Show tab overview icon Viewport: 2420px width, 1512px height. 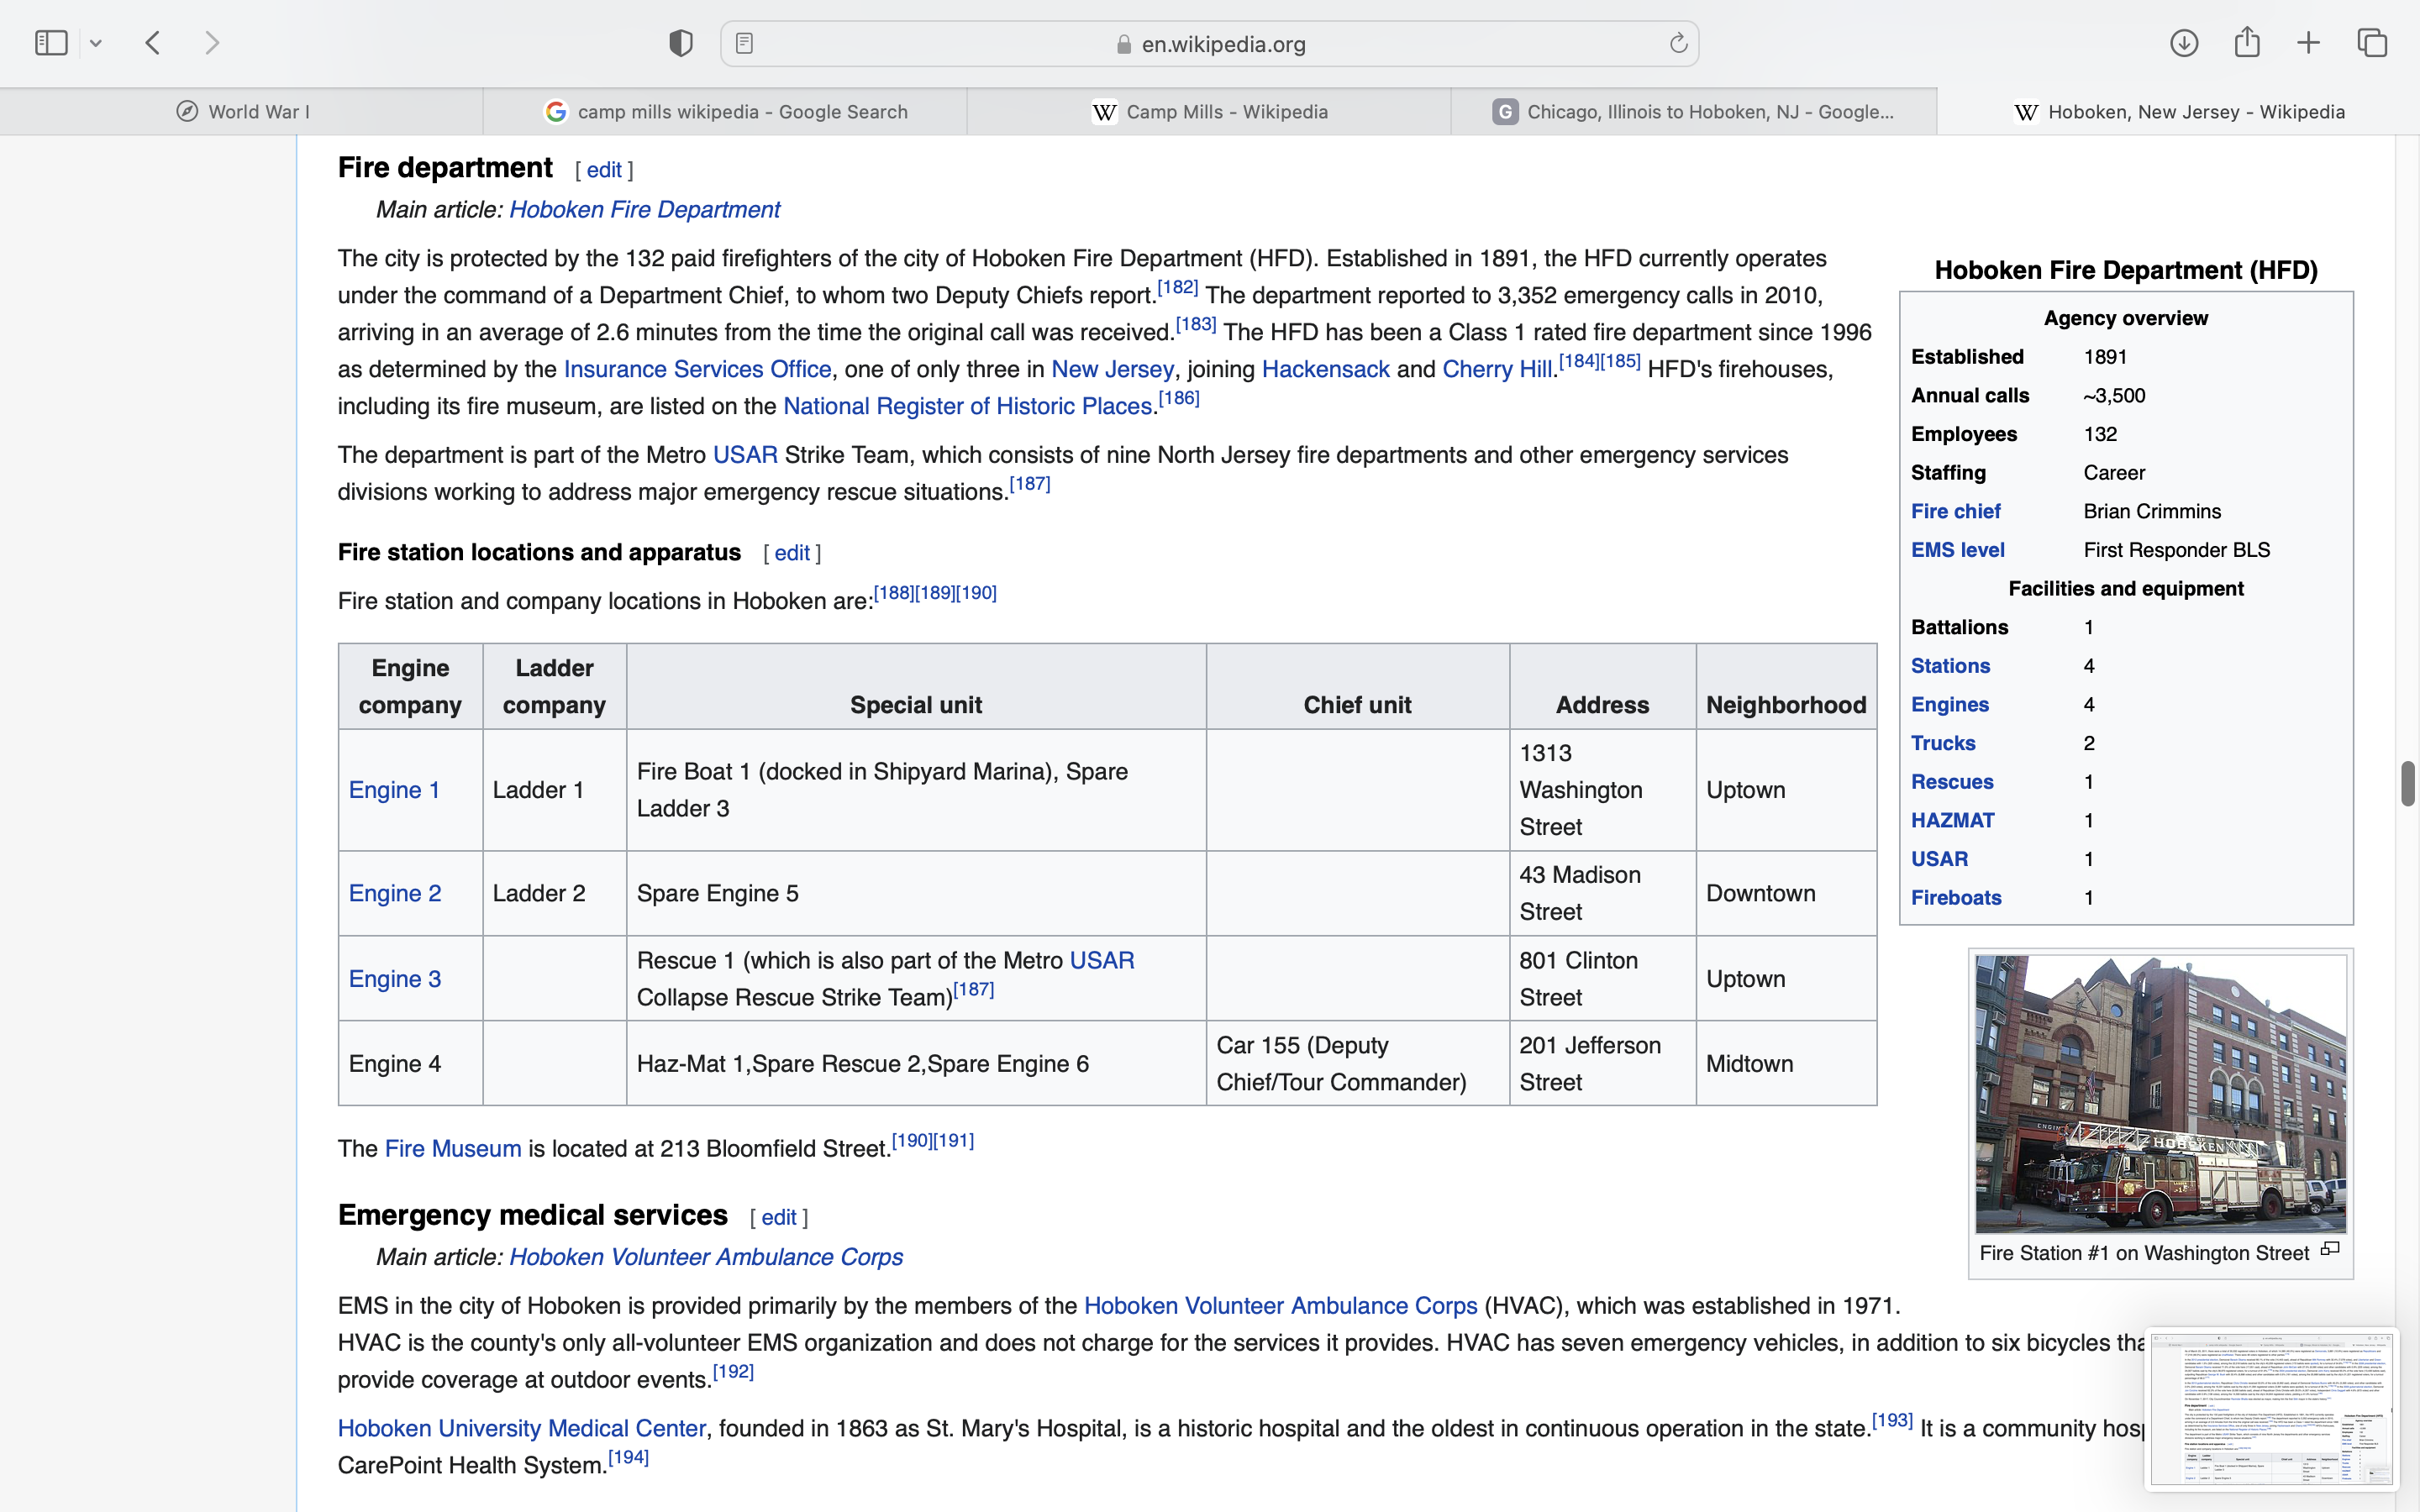(x=2372, y=43)
